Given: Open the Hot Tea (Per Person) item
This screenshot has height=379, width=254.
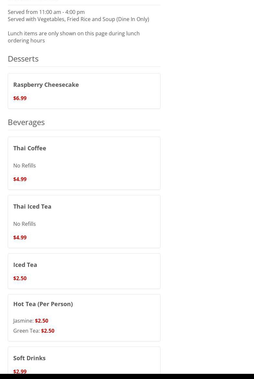Looking at the screenshot, I should [43, 304].
